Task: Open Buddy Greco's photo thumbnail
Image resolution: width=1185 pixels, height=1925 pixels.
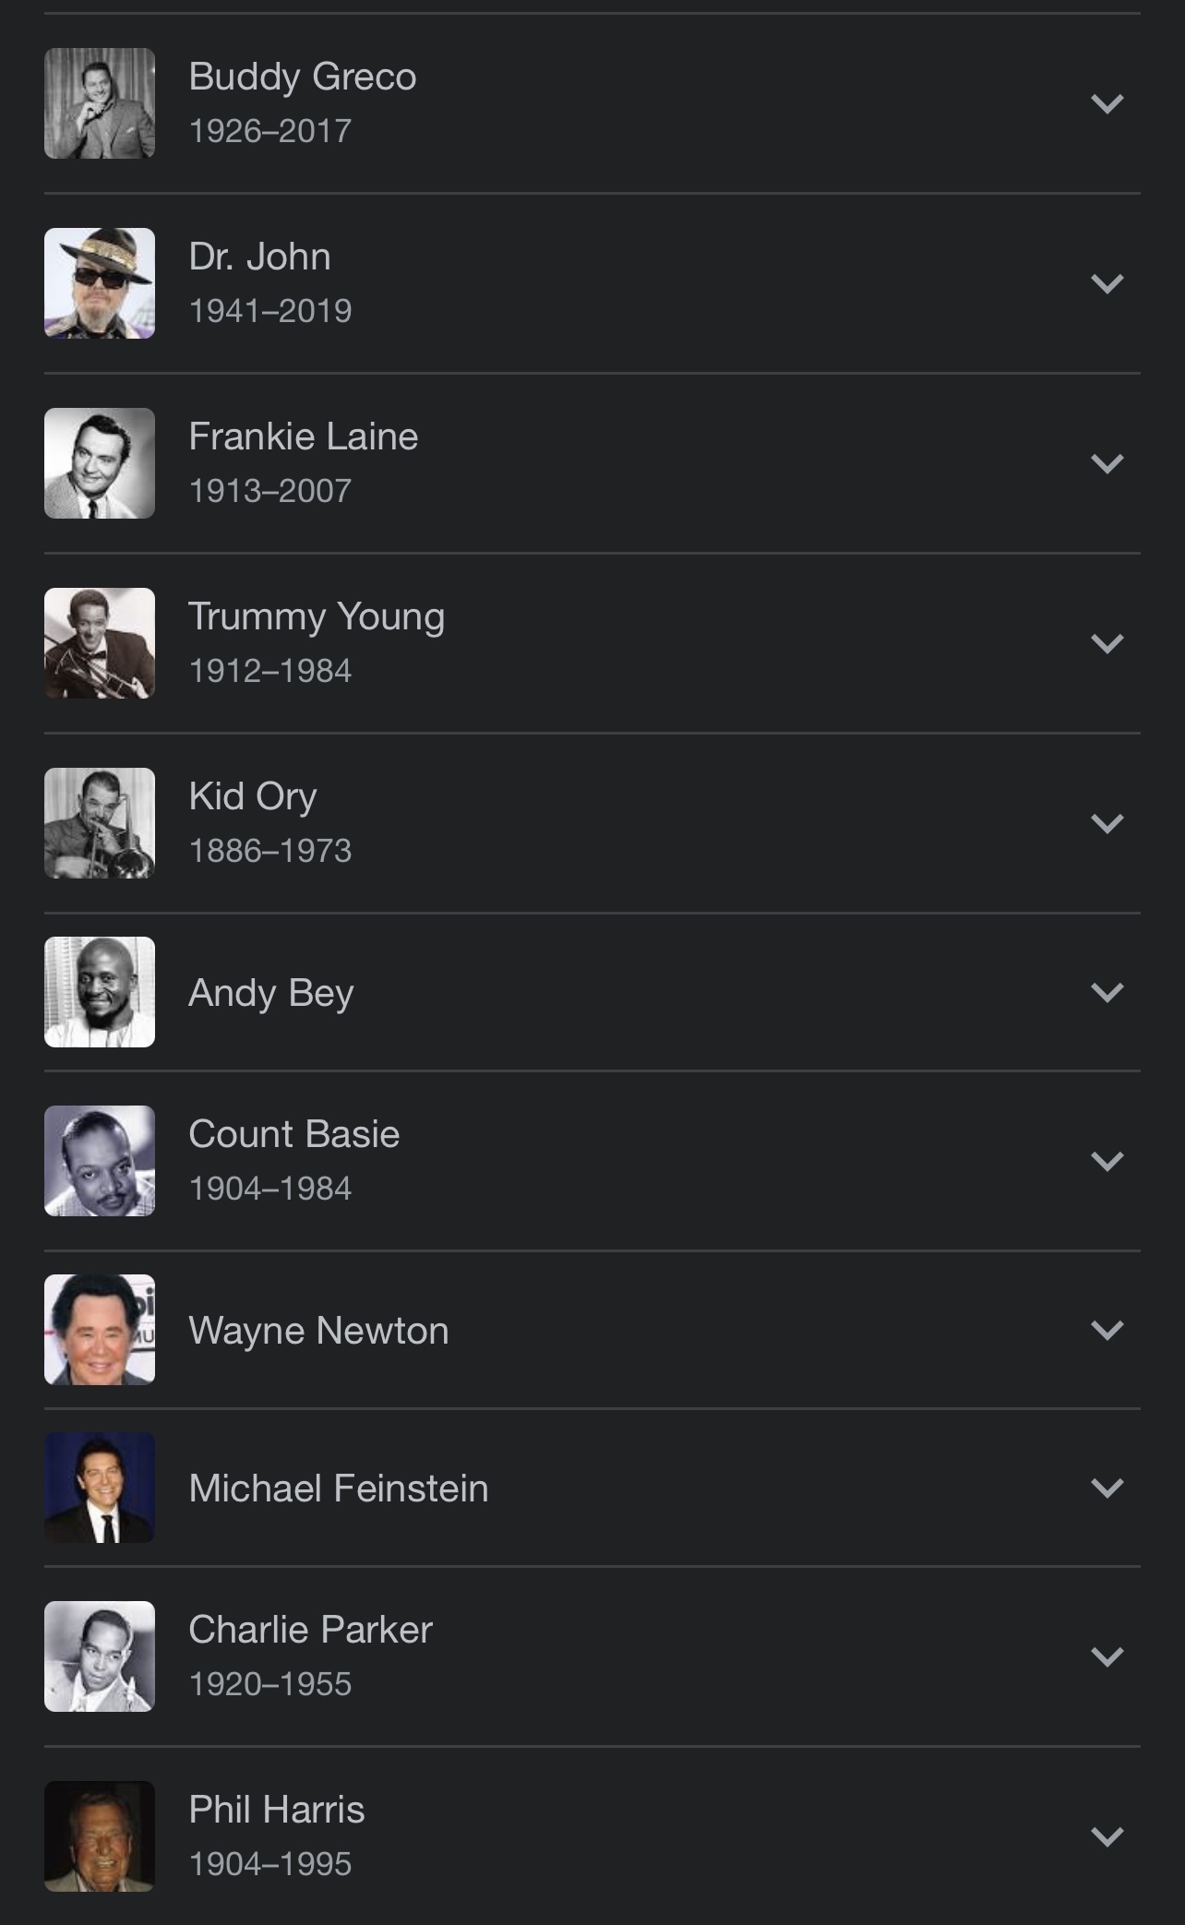Action: pos(100,103)
